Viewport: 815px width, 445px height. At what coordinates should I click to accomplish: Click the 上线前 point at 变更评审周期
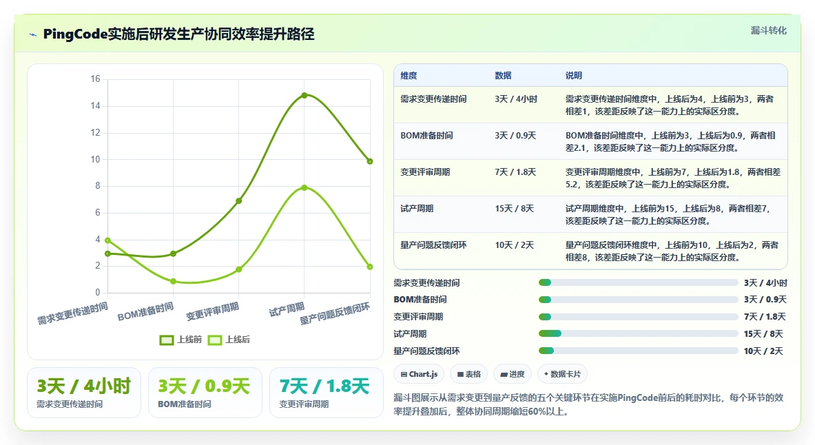coord(238,200)
